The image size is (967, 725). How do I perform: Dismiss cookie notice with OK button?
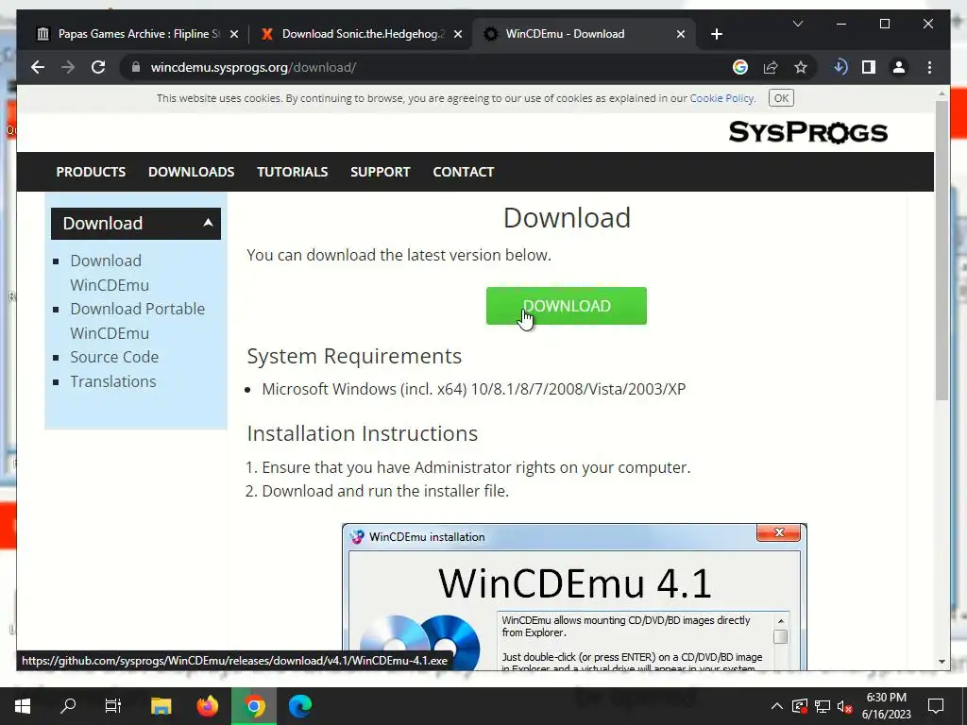pyautogui.click(x=781, y=98)
